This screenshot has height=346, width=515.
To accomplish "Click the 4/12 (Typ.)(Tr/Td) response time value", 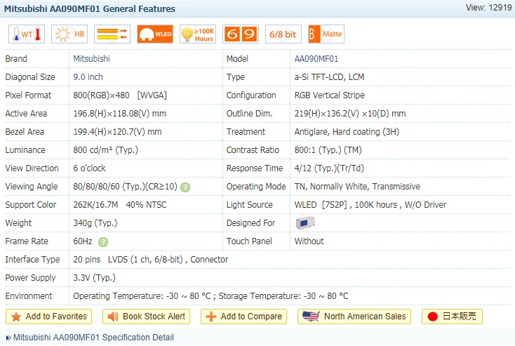I will (329, 168).
